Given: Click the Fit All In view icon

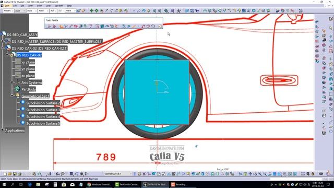Looking at the screenshot, I should [245, 174].
